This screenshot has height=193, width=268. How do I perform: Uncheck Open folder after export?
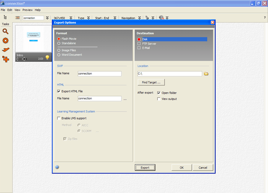tap(159, 93)
